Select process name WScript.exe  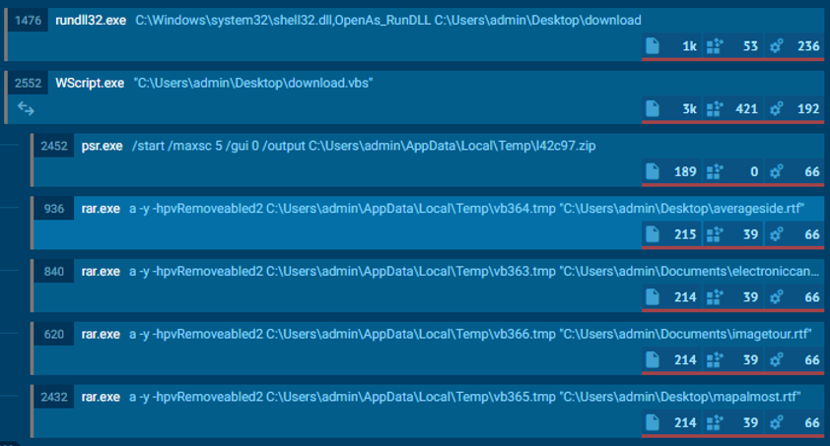90,83
